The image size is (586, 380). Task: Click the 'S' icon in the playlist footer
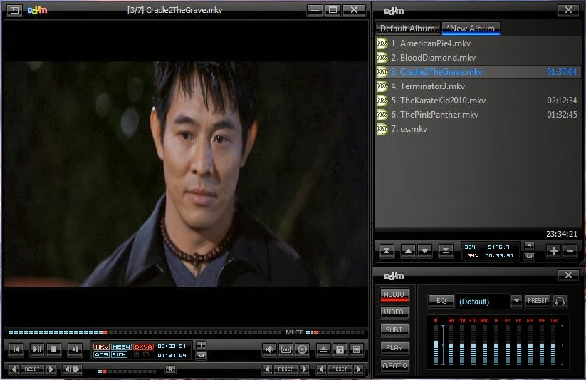point(529,245)
